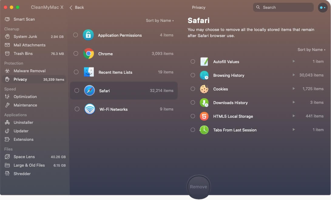Click the 3,093 items Chrome count

[162, 54]
